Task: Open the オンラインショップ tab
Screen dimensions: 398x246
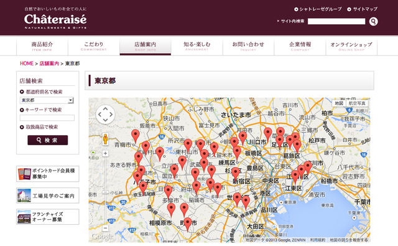Action: pyautogui.click(x=351, y=46)
